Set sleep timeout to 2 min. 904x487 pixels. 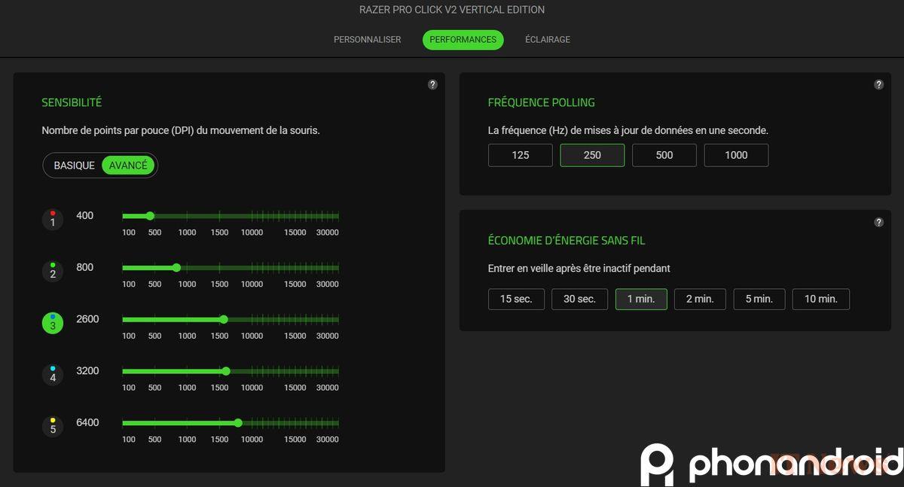point(700,299)
